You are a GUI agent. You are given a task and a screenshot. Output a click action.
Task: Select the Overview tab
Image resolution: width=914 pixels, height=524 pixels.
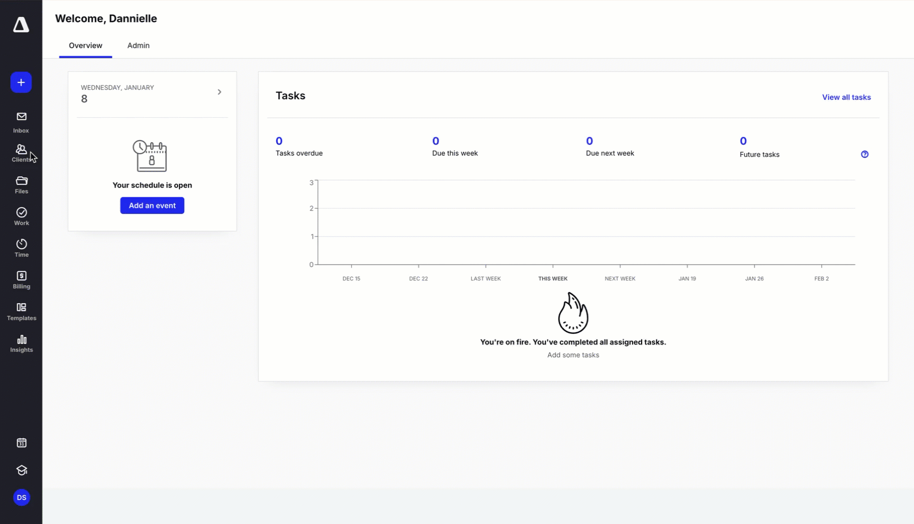click(x=85, y=45)
